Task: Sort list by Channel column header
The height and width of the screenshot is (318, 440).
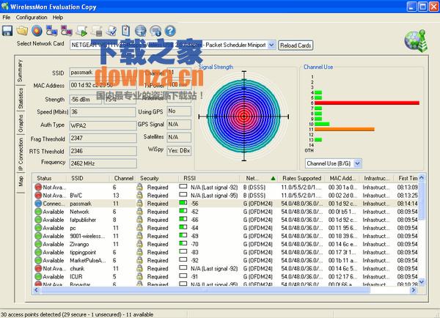Action: pyautogui.click(x=123, y=178)
